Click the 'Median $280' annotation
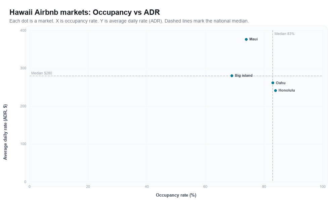 click(x=42, y=73)
